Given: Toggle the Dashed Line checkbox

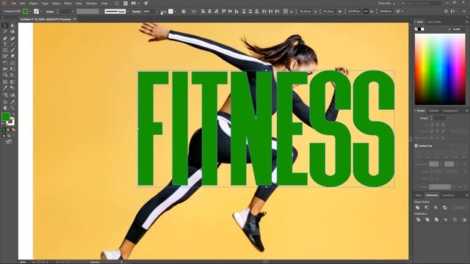Looking at the screenshot, I should coord(416,146).
